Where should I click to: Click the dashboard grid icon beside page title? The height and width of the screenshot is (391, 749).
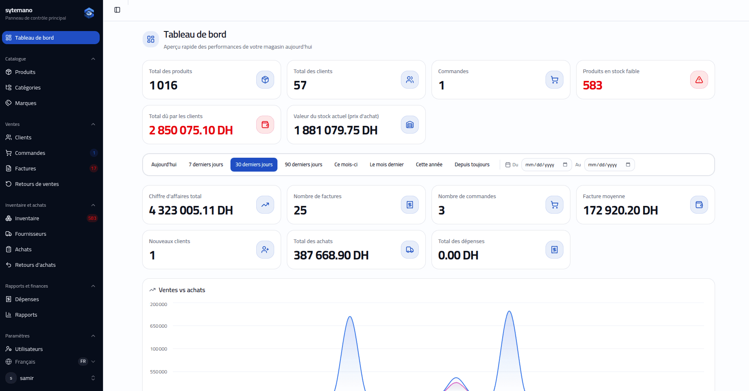pos(151,39)
